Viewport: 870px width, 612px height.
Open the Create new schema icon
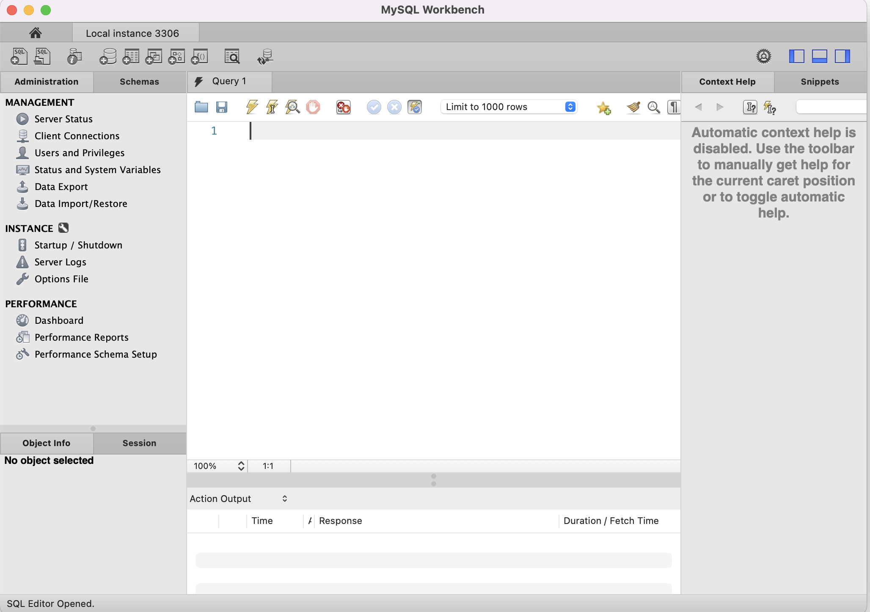(x=108, y=56)
